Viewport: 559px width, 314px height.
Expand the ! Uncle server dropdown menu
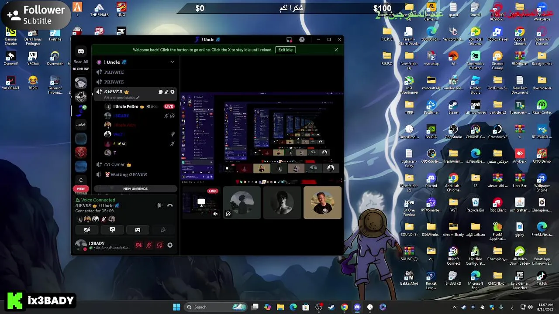[x=172, y=62]
